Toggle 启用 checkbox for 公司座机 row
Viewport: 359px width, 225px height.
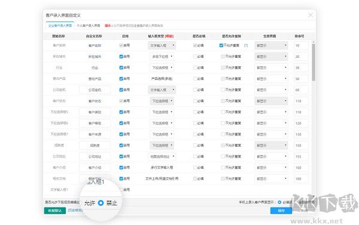[121, 90]
